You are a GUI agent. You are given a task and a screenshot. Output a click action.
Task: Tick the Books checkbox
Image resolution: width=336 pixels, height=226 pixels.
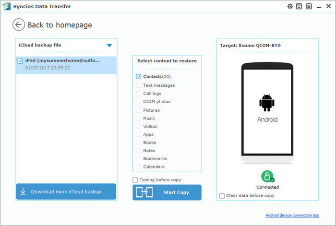pos(138,143)
